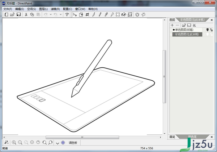Toggle the link icon on 单色图层 layer
The height and width of the screenshot is (152, 217).
pos(211,30)
